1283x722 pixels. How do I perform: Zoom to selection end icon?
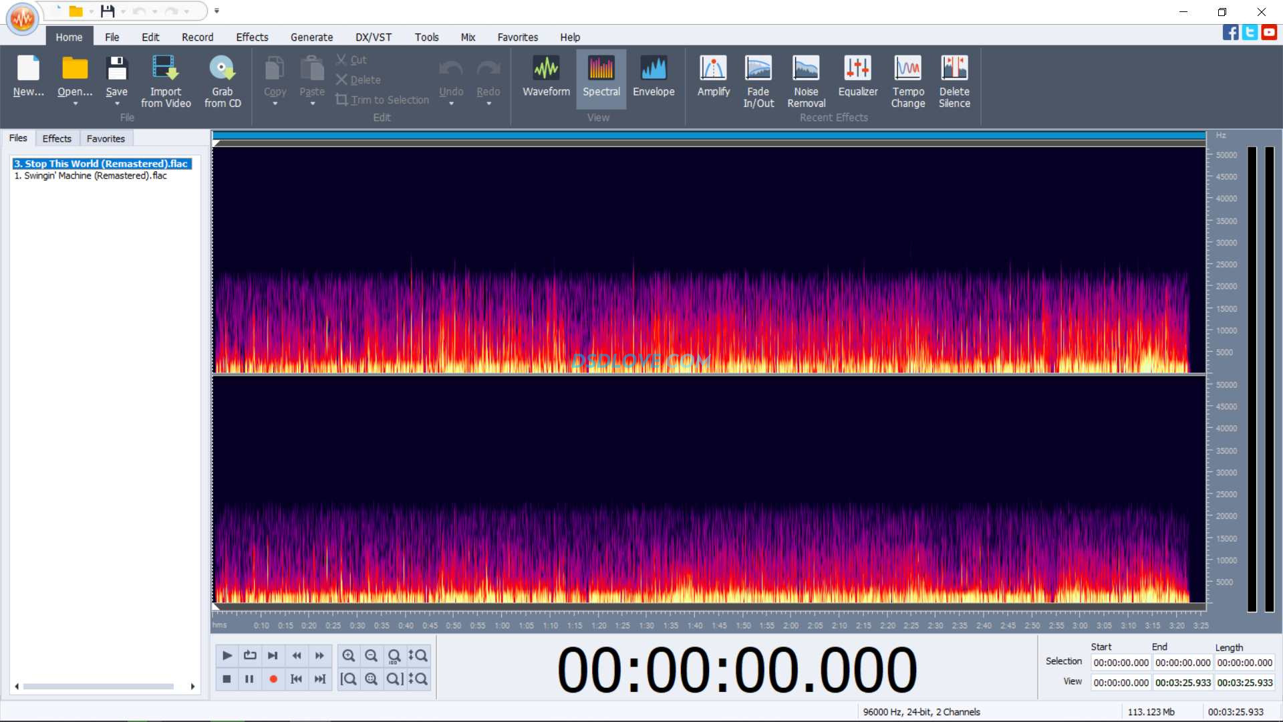394,679
